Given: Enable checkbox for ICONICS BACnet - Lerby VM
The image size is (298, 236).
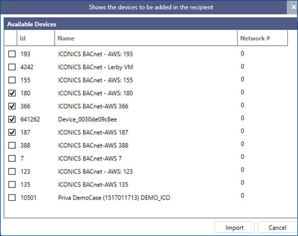Looking at the screenshot, I should 12,67.
